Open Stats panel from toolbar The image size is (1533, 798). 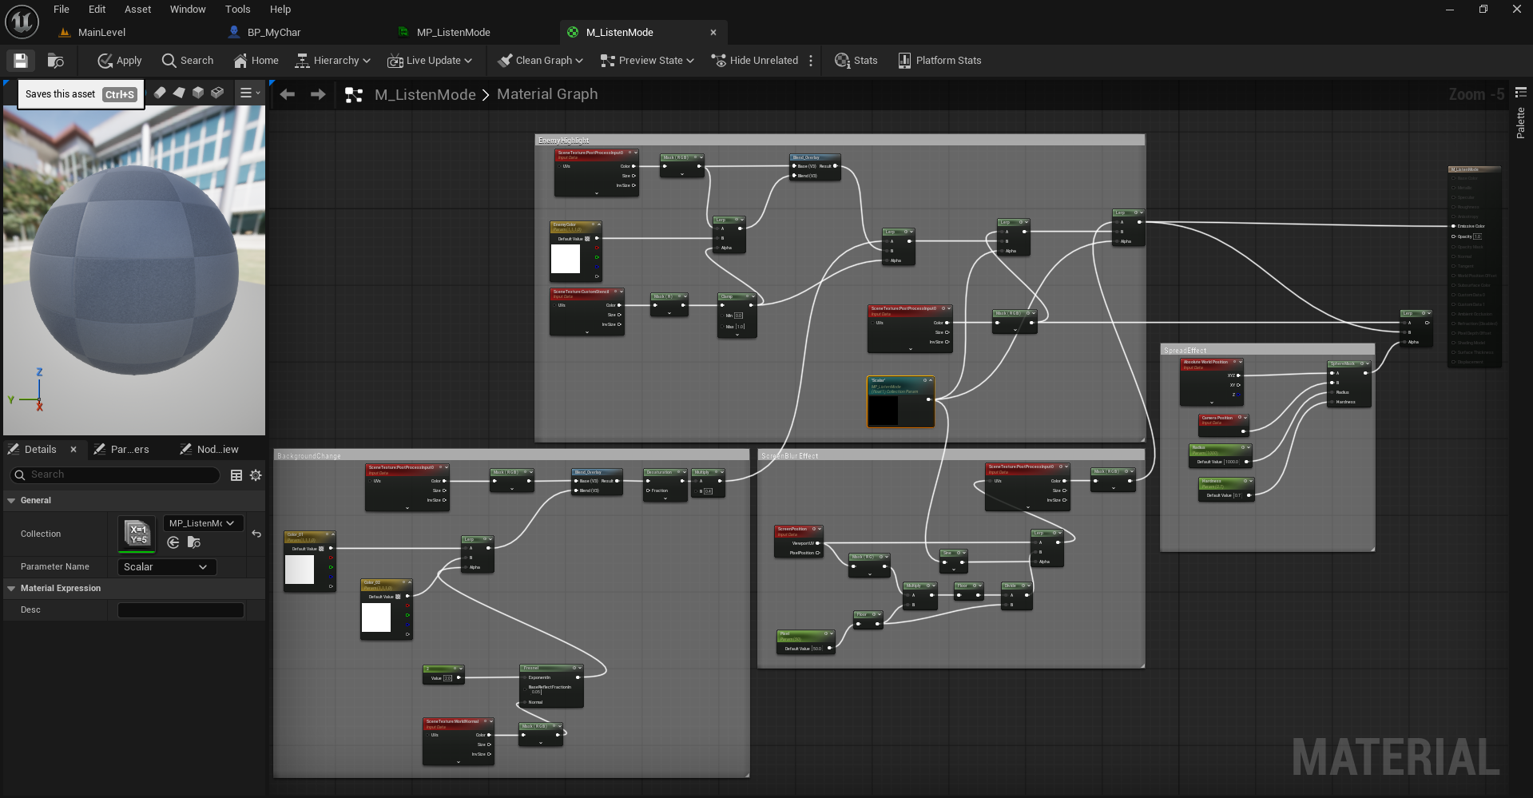tap(856, 61)
